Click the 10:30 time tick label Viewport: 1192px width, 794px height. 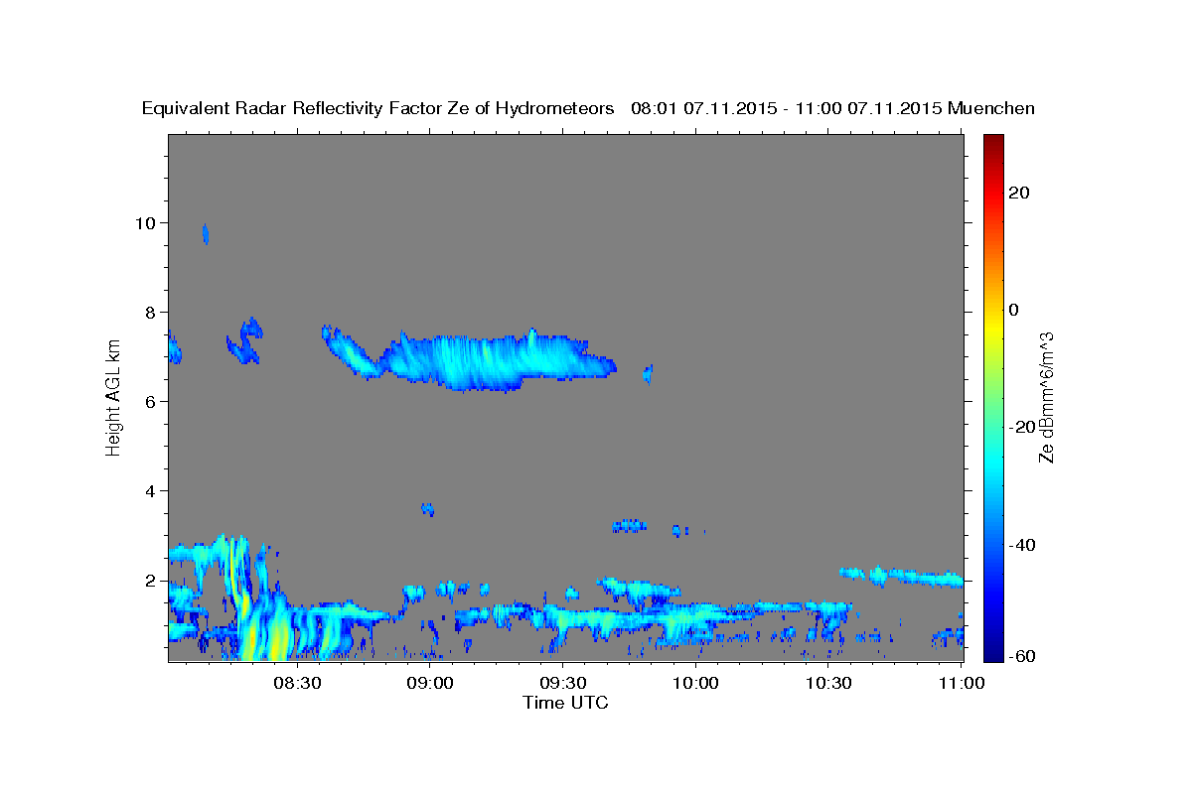click(829, 683)
